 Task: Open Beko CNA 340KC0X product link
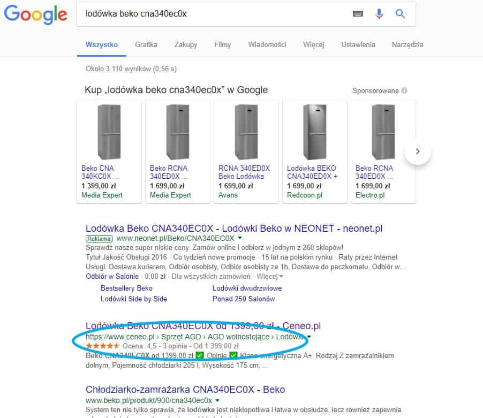pos(100,172)
